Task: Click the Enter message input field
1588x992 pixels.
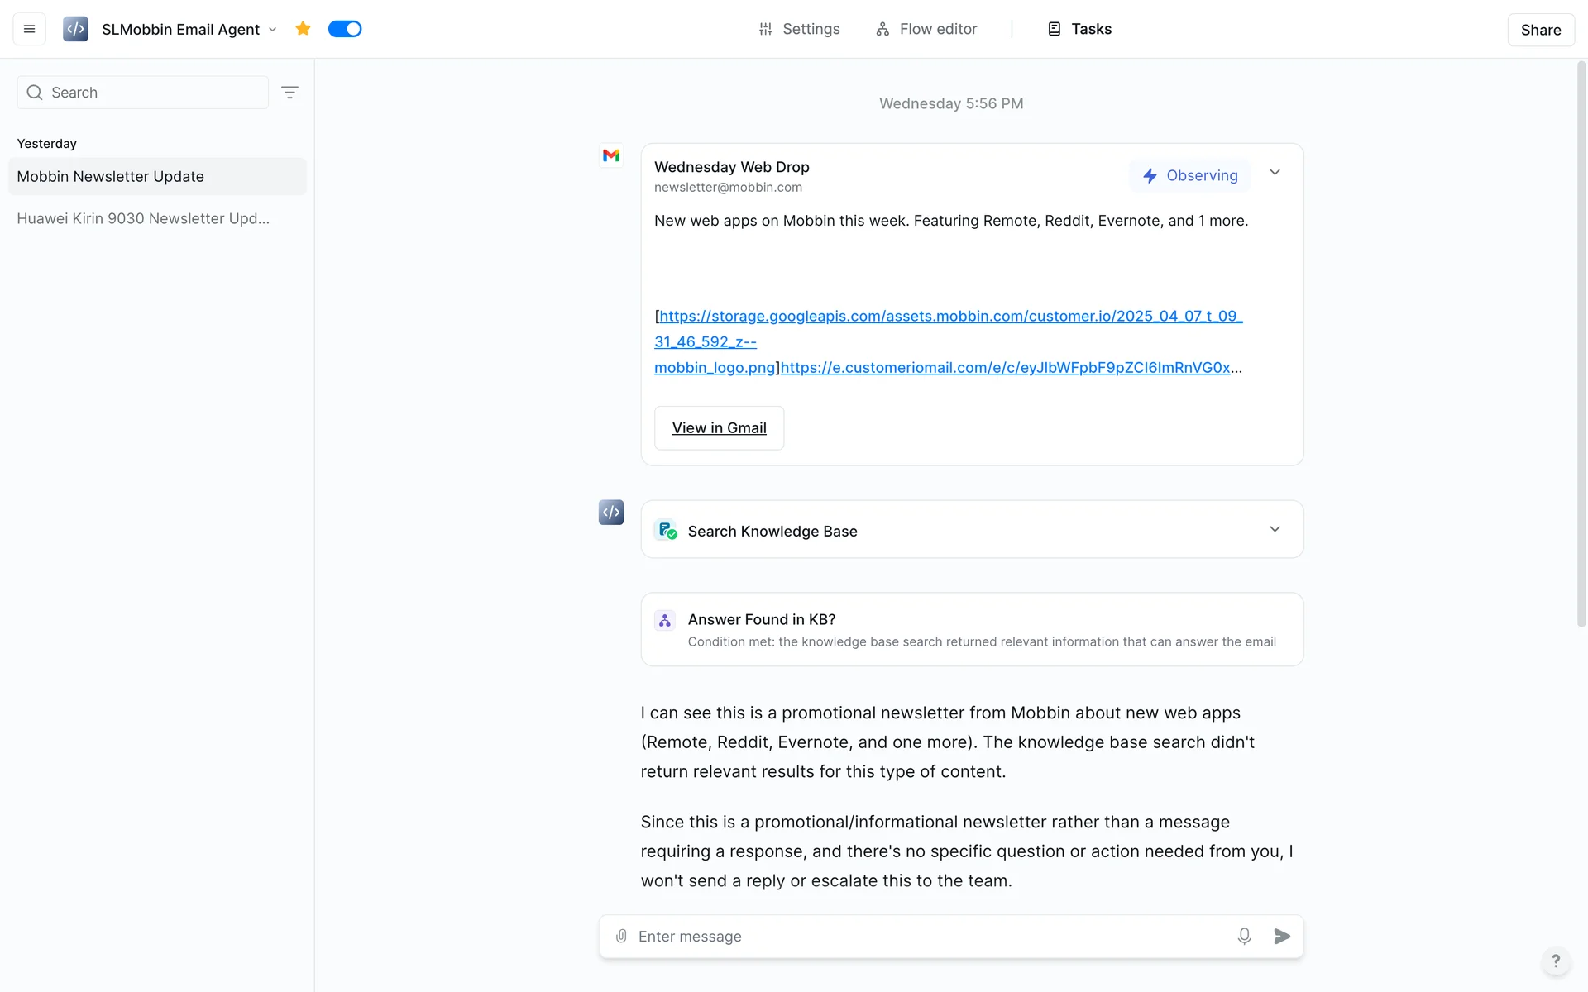Action: click(926, 936)
